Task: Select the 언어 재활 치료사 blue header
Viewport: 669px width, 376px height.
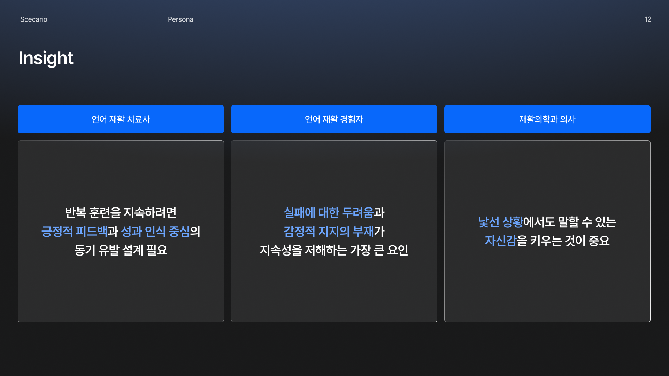Action: [x=121, y=119]
